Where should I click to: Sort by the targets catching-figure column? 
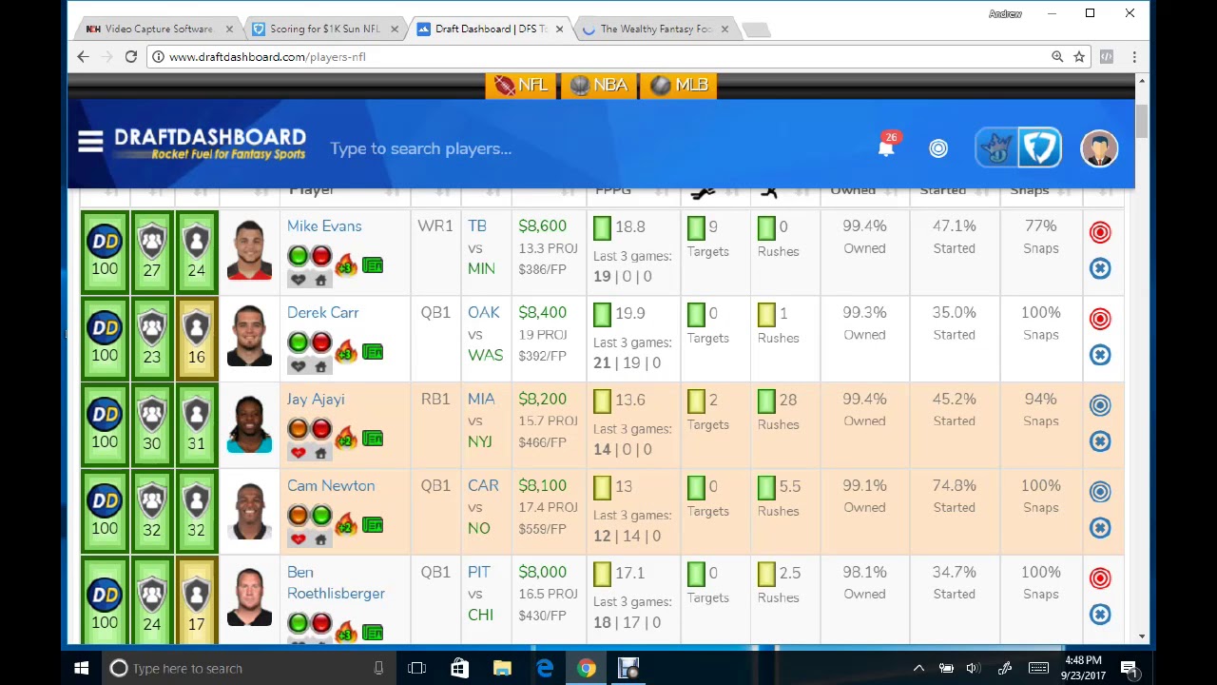tap(703, 193)
